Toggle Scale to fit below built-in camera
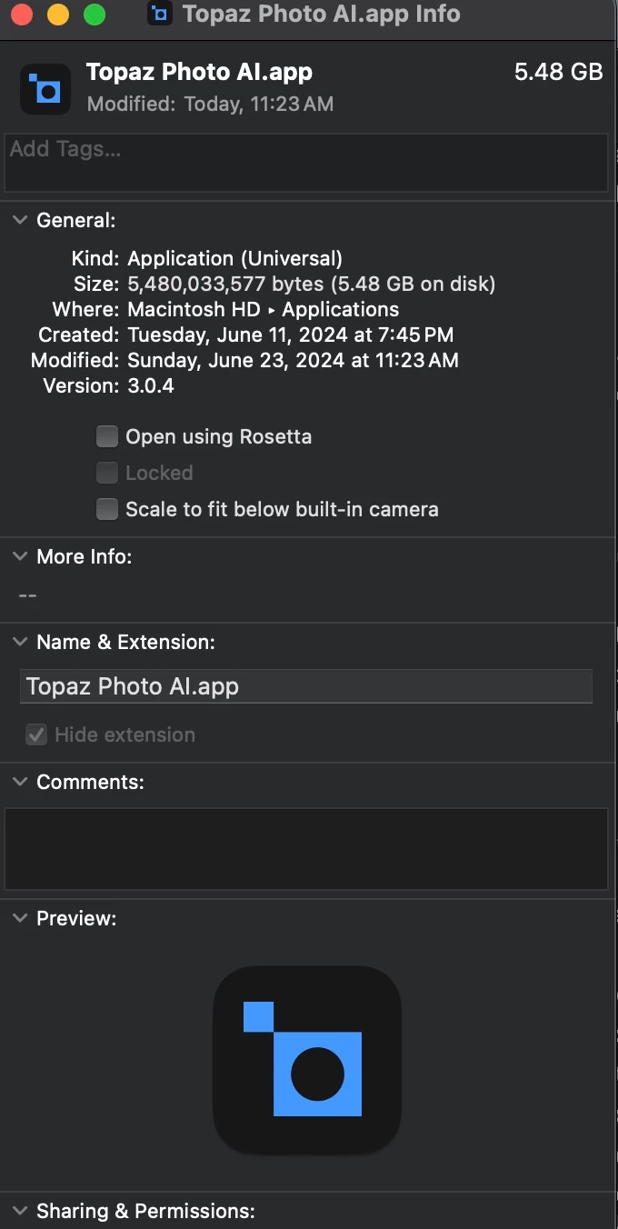Screen dimensions: 618x1229 [x=107, y=510]
